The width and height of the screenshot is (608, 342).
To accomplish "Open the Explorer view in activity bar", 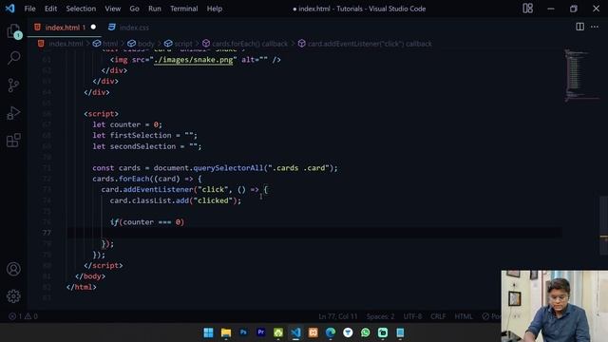I will tap(13, 31).
